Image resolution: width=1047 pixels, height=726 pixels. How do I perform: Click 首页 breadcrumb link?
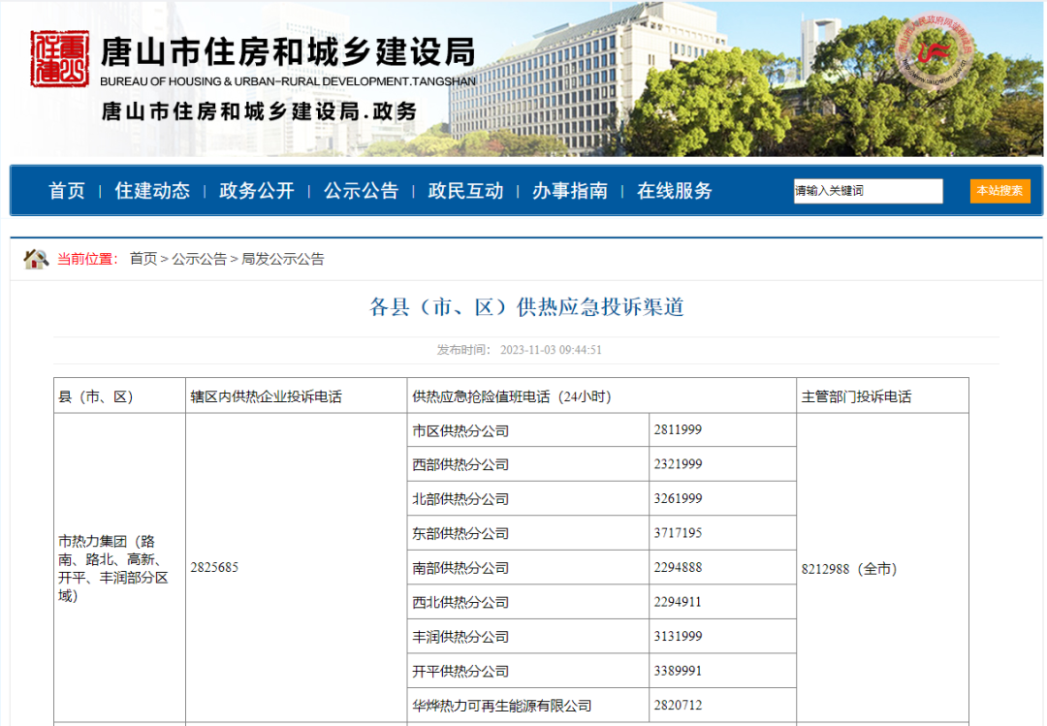click(143, 259)
